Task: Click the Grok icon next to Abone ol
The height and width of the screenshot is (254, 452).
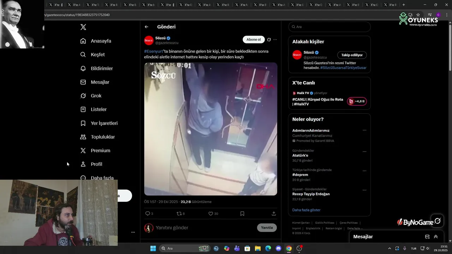Action: pyautogui.click(x=269, y=40)
